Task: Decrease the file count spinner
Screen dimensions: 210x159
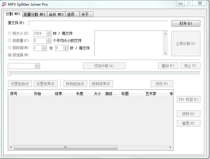Action: pyautogui.click(x=49, y=42)
